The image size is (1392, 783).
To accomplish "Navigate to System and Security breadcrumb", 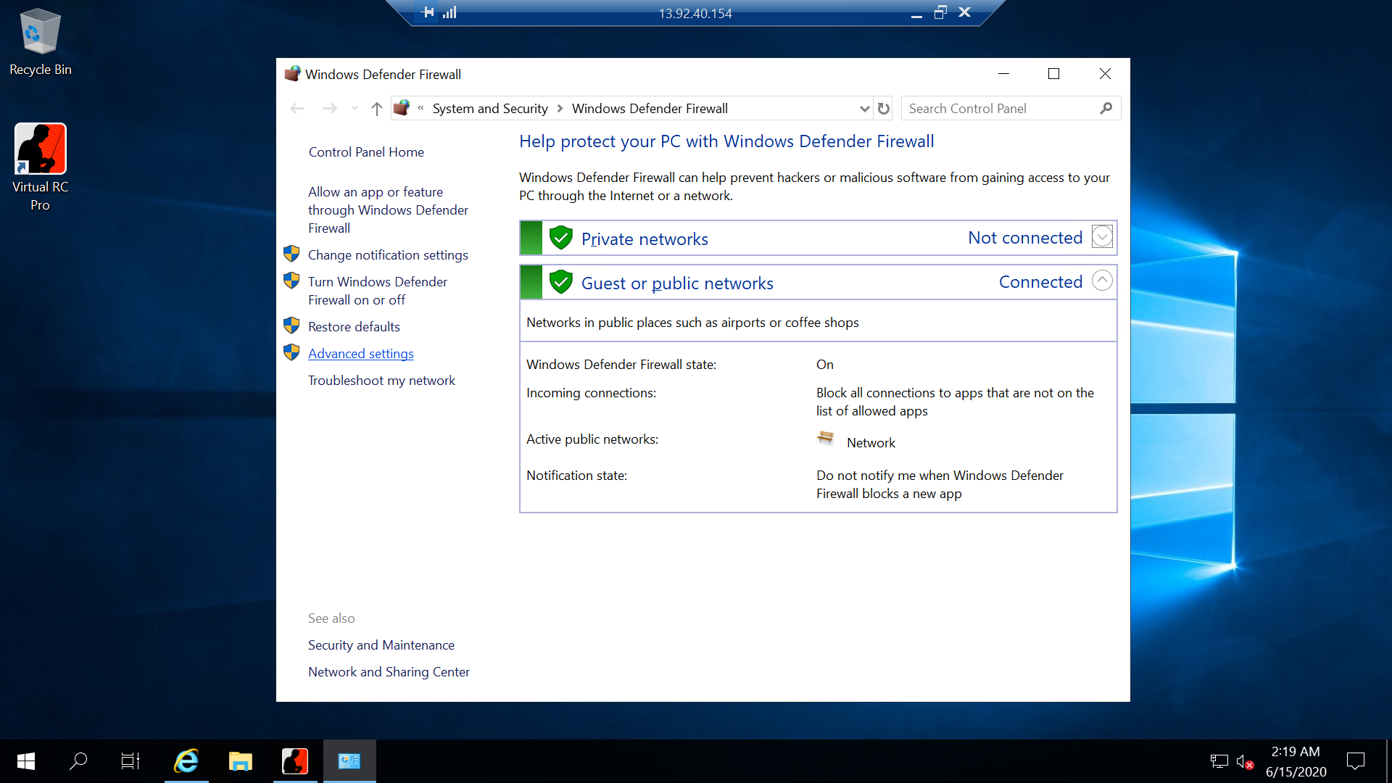I will (490, 109).
